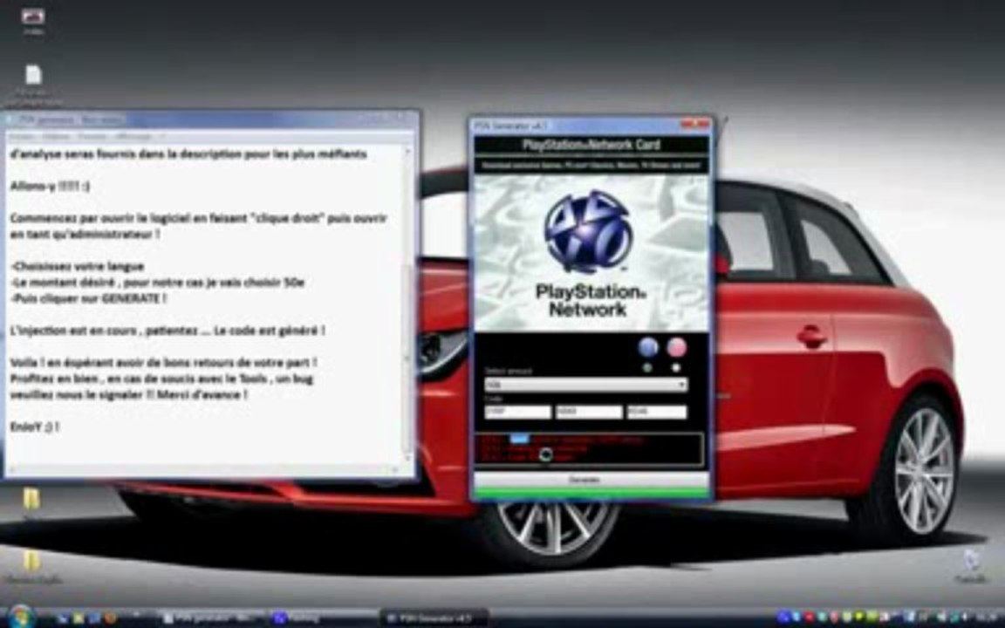The width and height of the screenshot is (1005, 628).
Task: Click the Generate button
Action: tap(591, 480)
